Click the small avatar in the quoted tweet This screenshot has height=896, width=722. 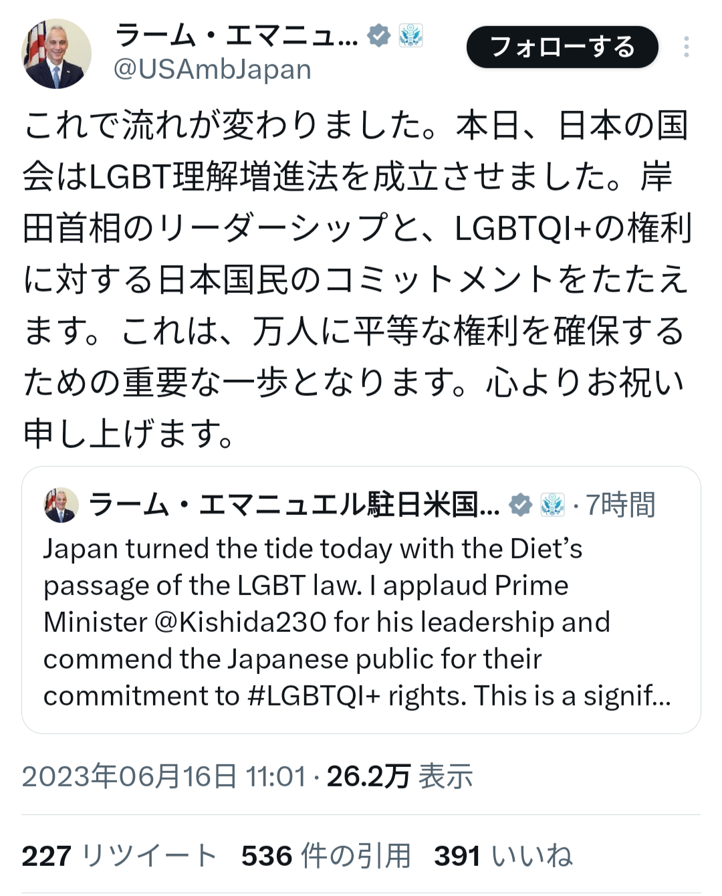61,505
